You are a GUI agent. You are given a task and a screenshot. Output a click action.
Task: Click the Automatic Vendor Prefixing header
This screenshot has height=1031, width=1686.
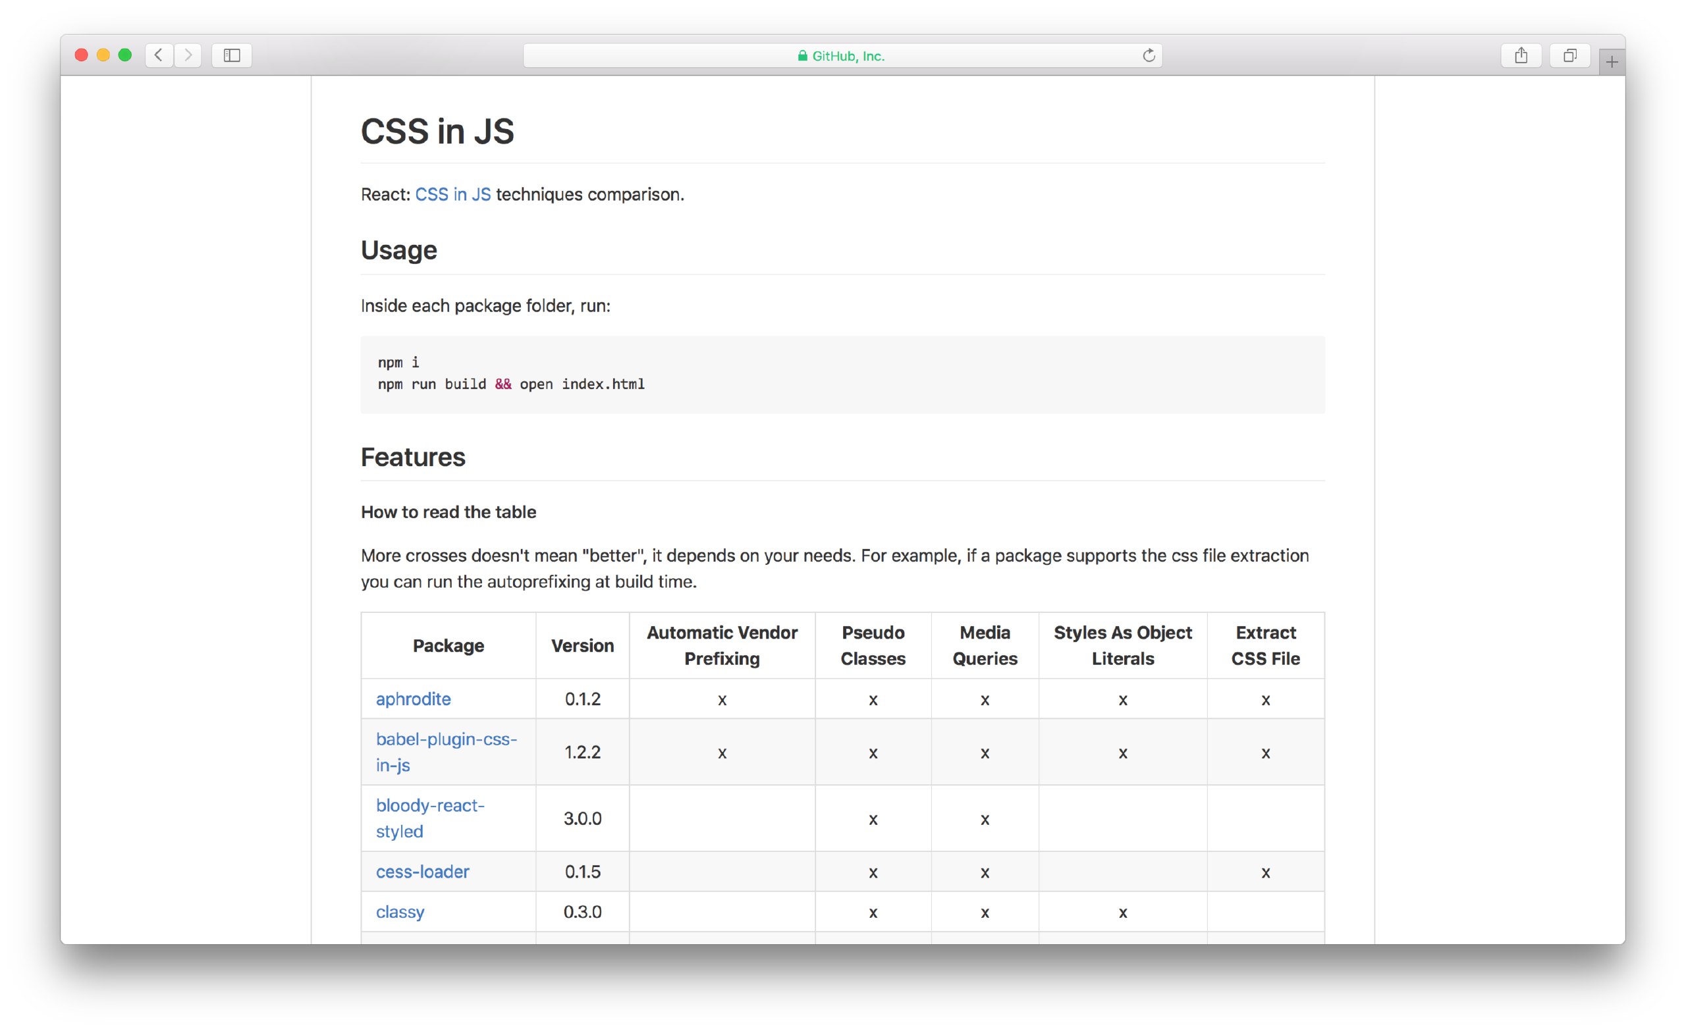722,646
